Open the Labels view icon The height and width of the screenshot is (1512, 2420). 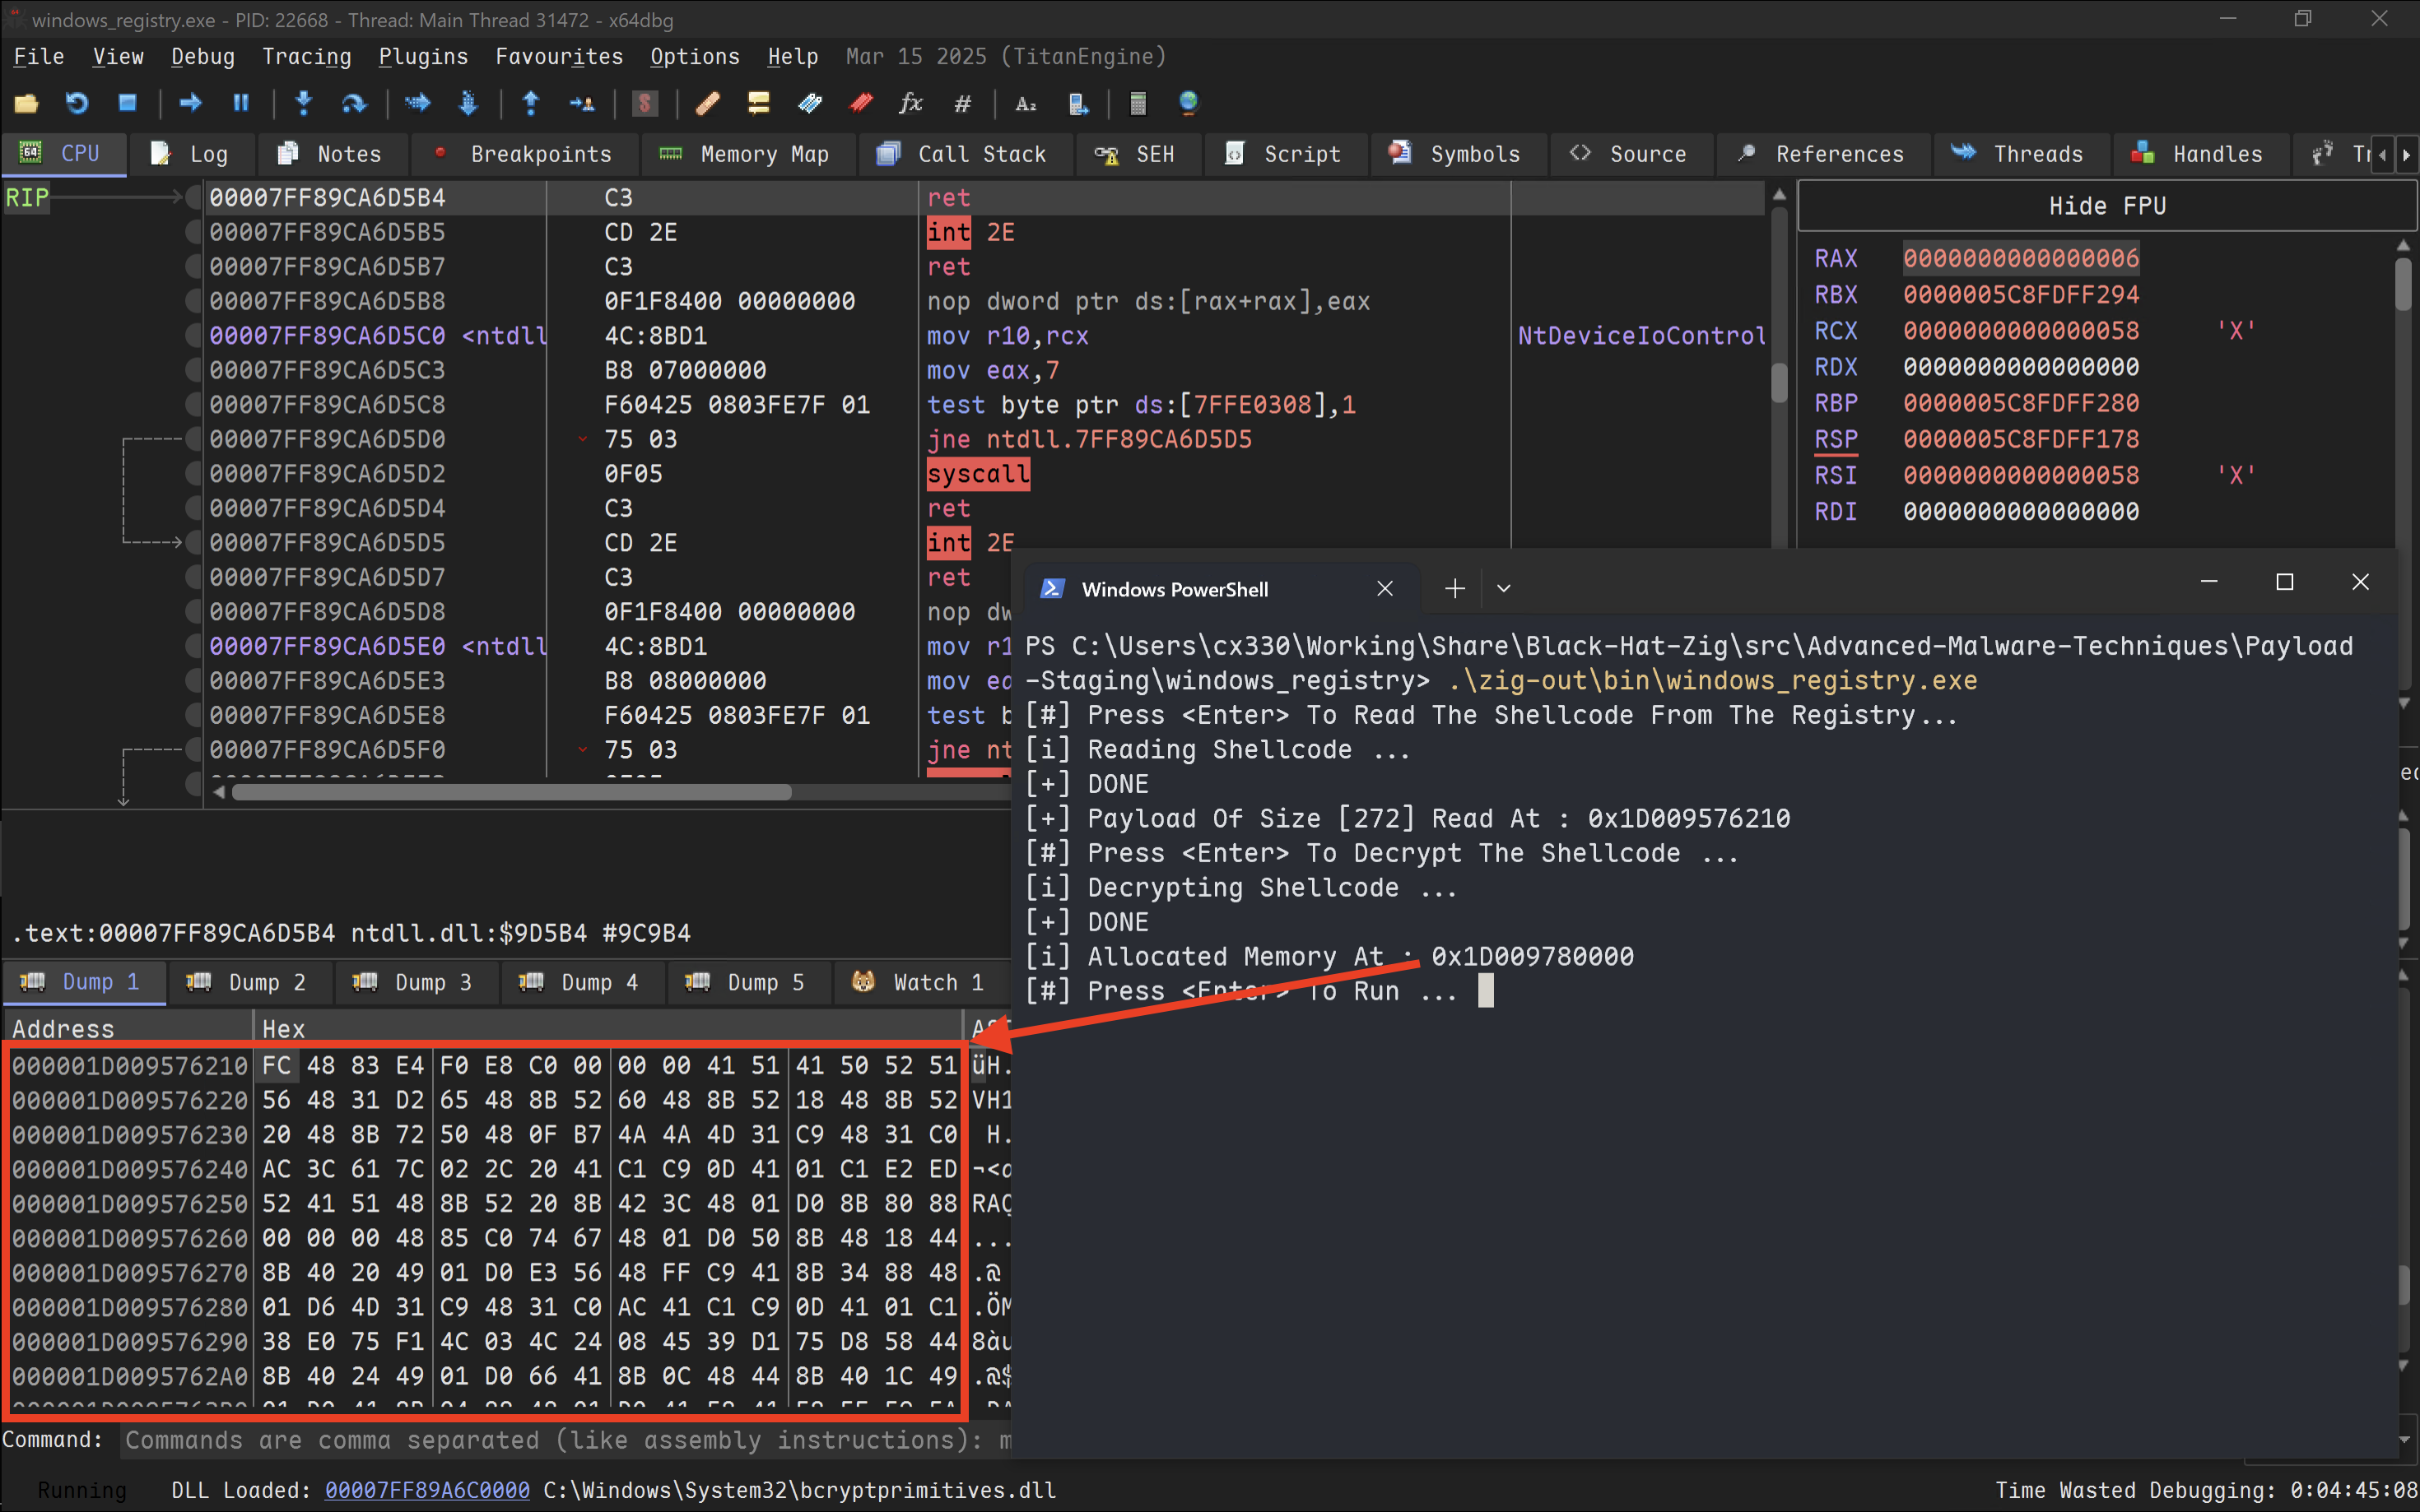(809, 103)
